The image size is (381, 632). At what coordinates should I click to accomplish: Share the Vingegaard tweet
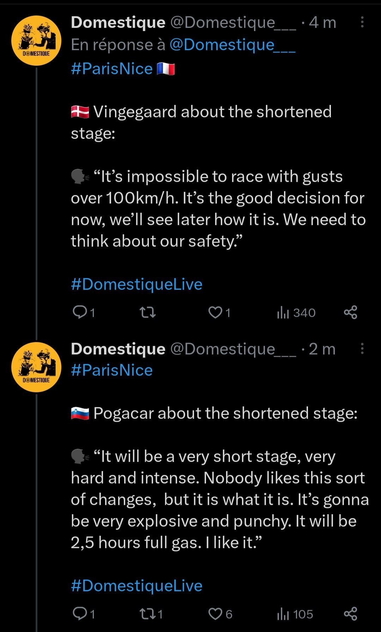point(350,312)
